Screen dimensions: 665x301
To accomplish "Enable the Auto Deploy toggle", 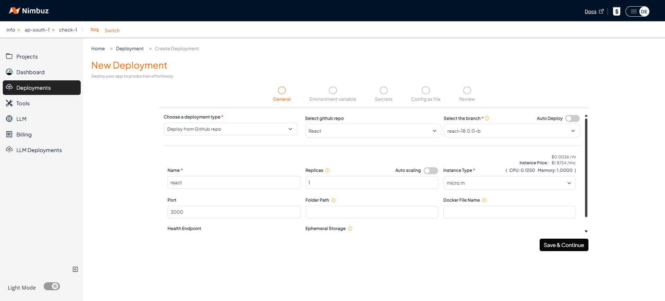I will (x=572, y=118).
